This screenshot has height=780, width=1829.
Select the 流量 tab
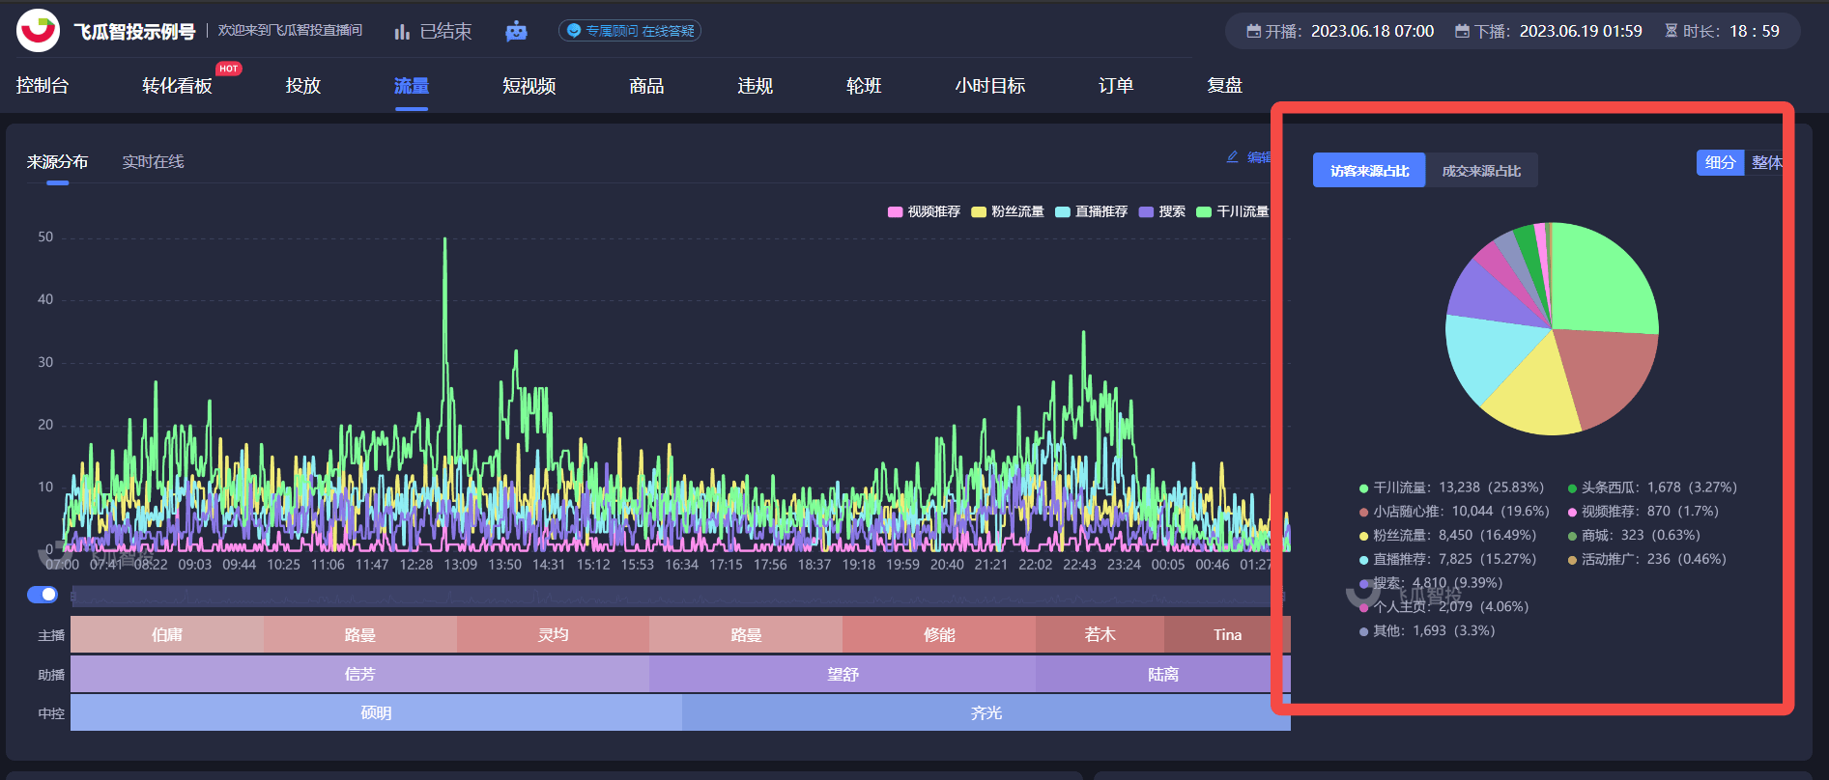[x=411, y=86]
